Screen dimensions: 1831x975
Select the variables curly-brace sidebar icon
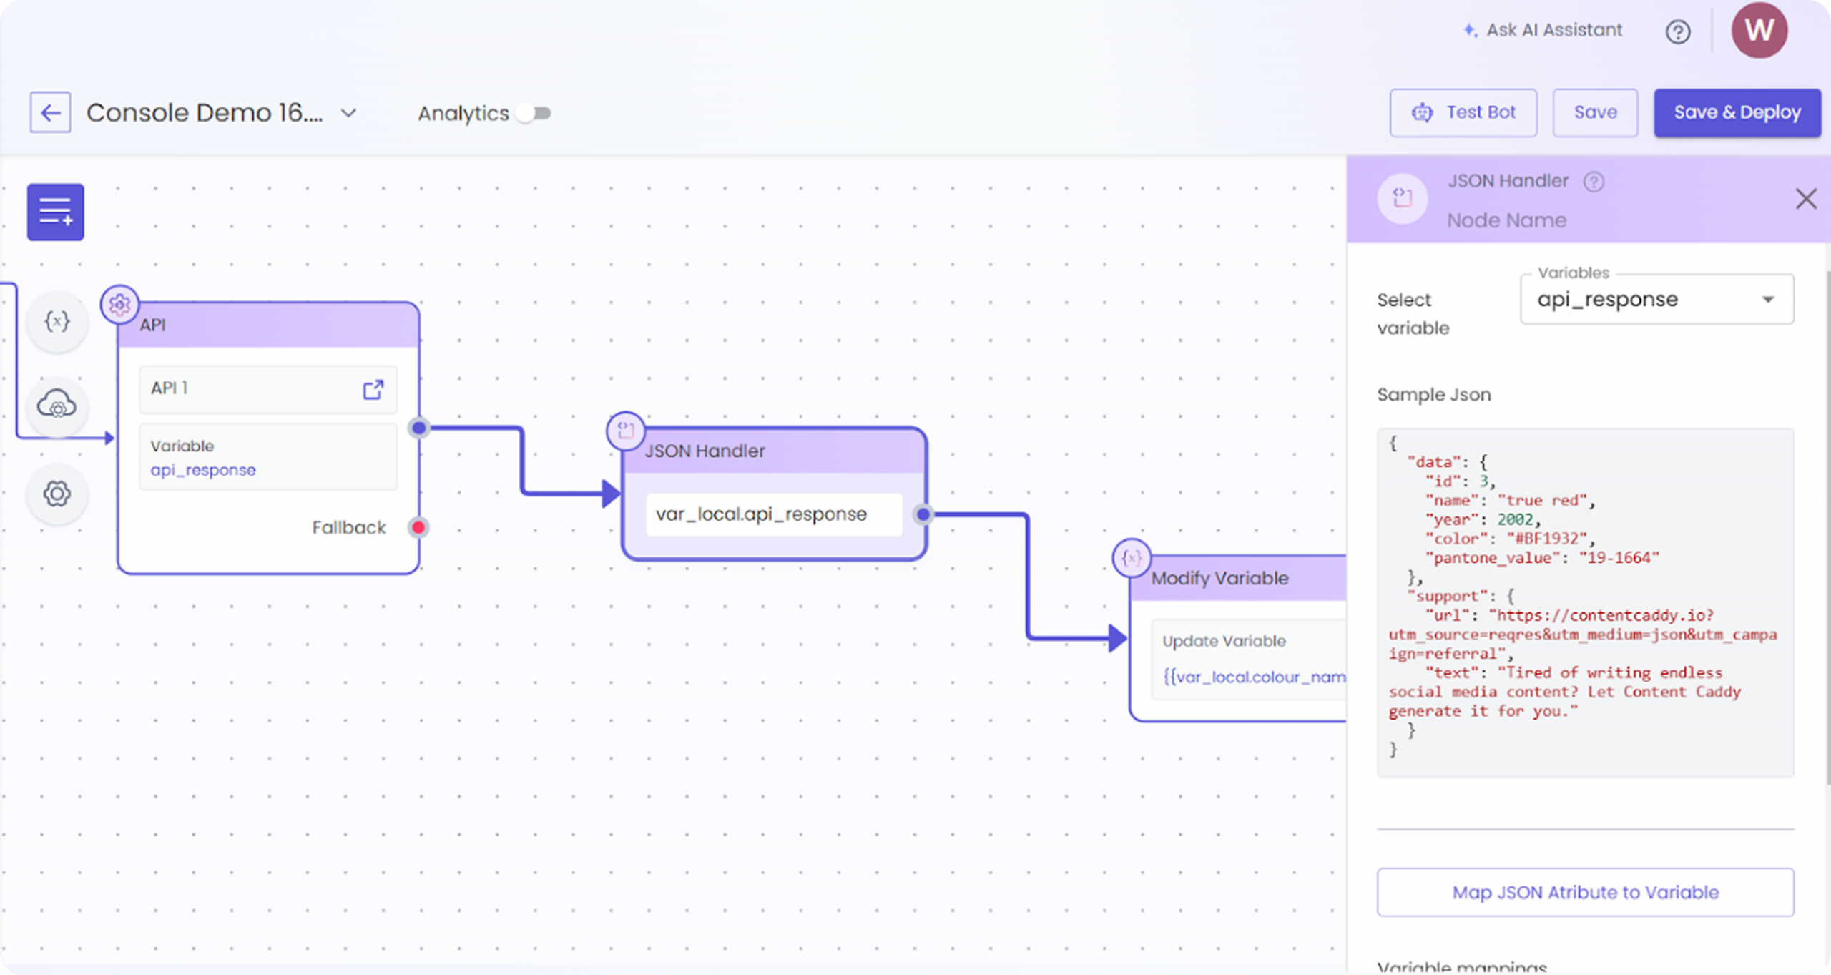pyautogui.click(x=57, y=321)
